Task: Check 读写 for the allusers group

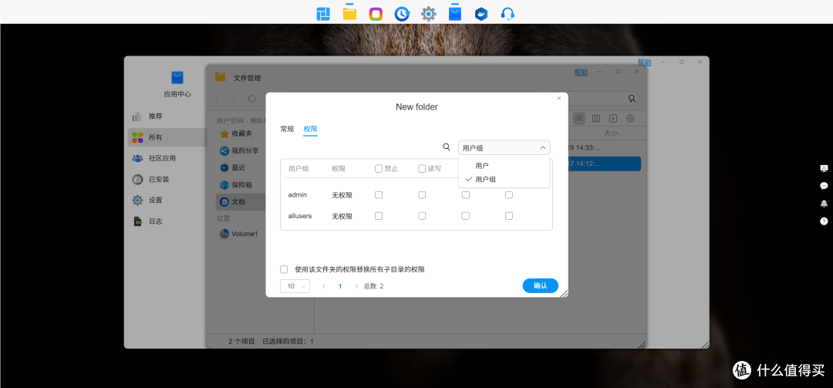Action: pos(422,216)
